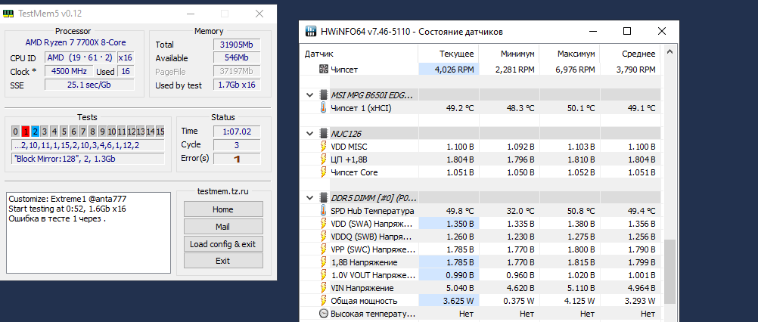This screenshot has height=322, width=758.
Task: Click the CPU ID AMD (19·61·2) field
Action: click(80, 58)
